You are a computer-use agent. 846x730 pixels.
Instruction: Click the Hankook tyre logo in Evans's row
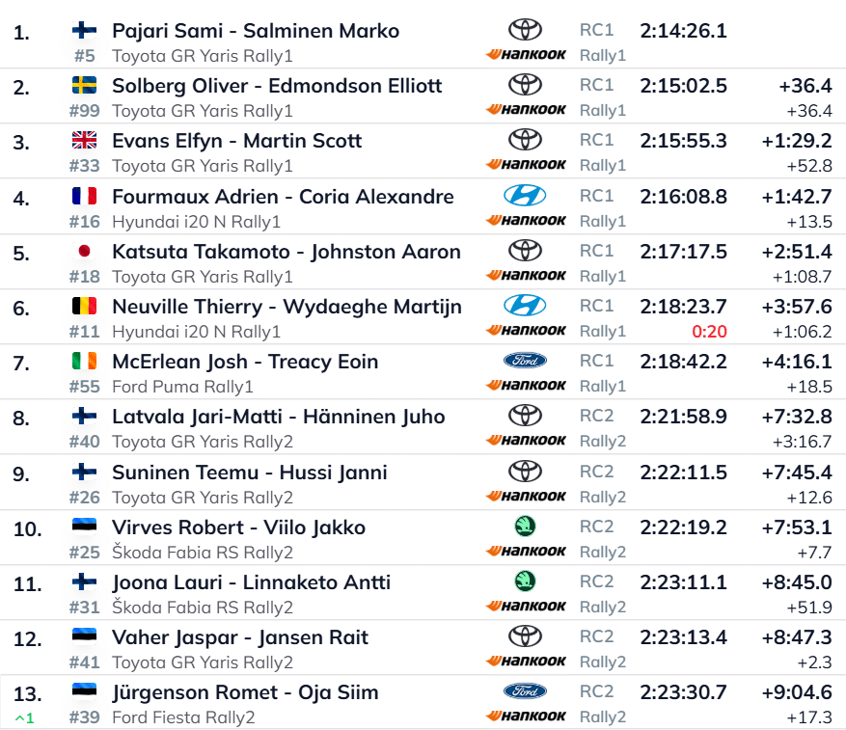click(526, 164)
